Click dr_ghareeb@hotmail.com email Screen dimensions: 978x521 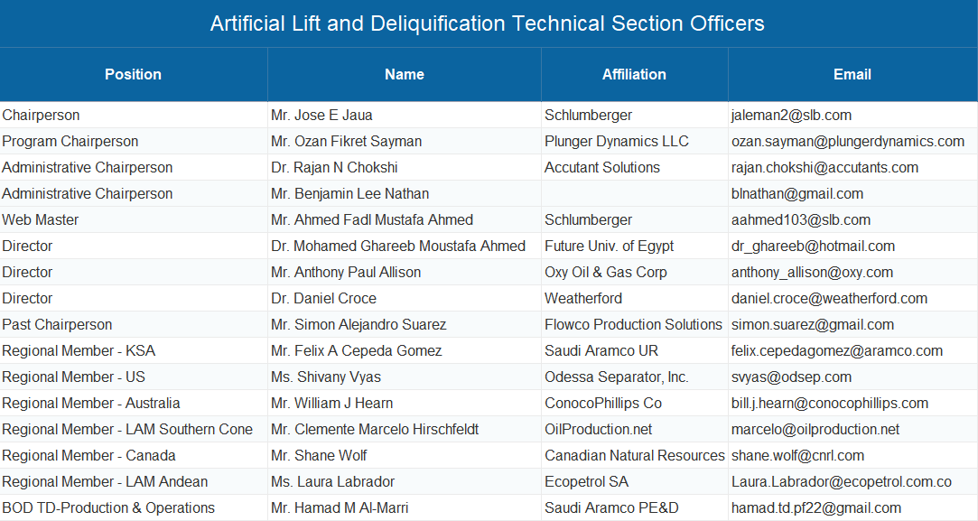click(x=813, y=247)
